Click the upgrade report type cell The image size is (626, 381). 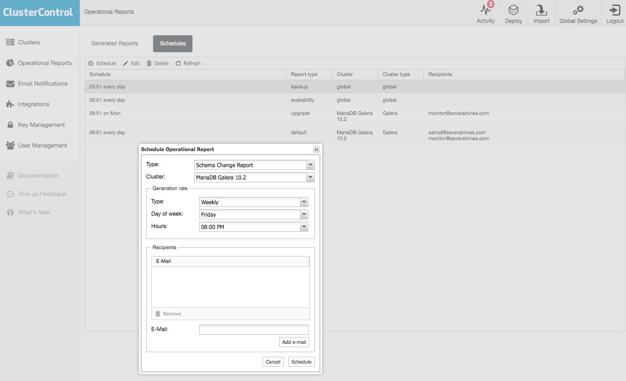coord(300,113)
